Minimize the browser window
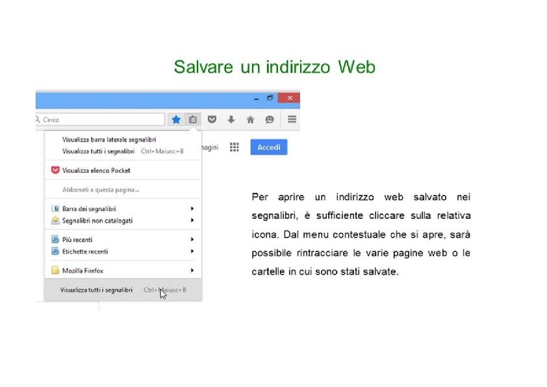 257,98
